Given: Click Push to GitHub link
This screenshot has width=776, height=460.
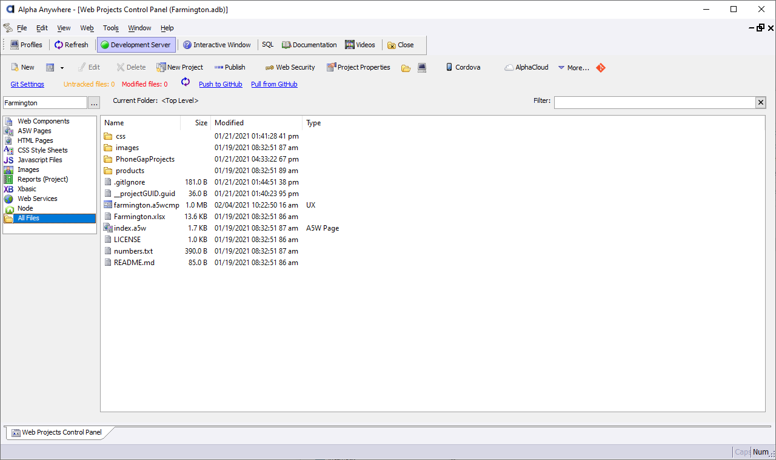Looking at the screenshot, I should [221, 84].
